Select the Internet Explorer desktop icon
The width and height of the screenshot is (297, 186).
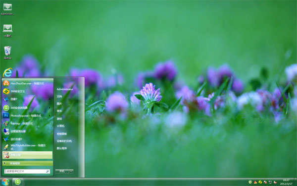(x=7, y=72)
